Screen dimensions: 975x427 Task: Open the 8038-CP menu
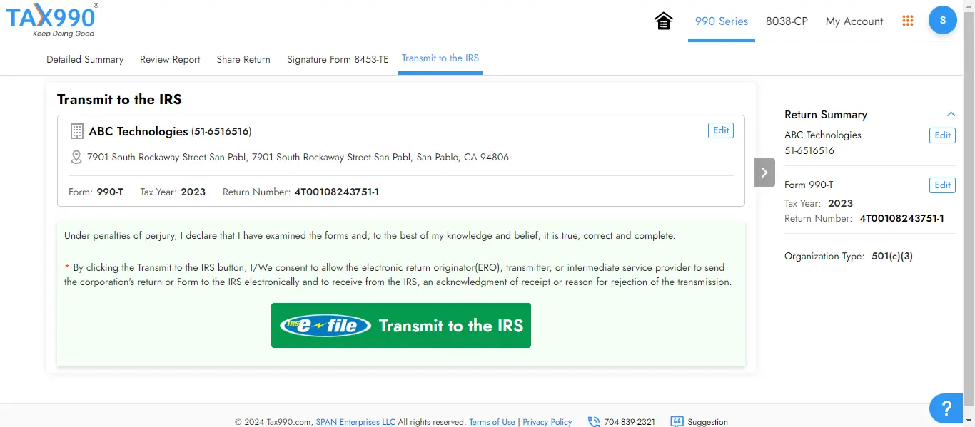787,21
